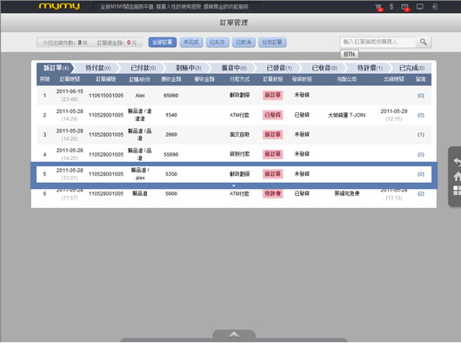Screen dimensions: 461x343
Task: Click amount 1540
Action: tap(171, 115)
